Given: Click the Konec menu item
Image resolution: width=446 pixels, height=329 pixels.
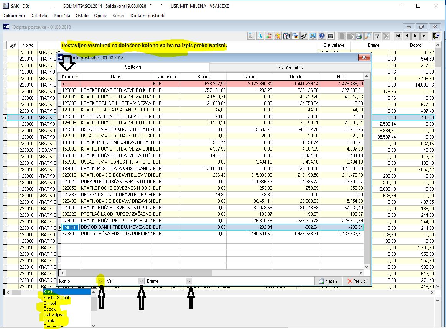Looking at the screenshot, I should pos(118,16).
